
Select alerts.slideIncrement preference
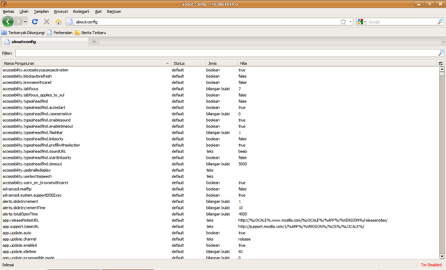(220, 201)
